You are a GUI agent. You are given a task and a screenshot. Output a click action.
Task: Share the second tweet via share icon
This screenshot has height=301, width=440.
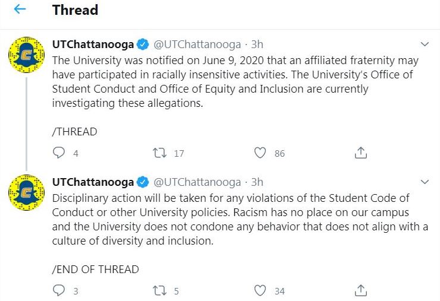(x=360, y=291)
